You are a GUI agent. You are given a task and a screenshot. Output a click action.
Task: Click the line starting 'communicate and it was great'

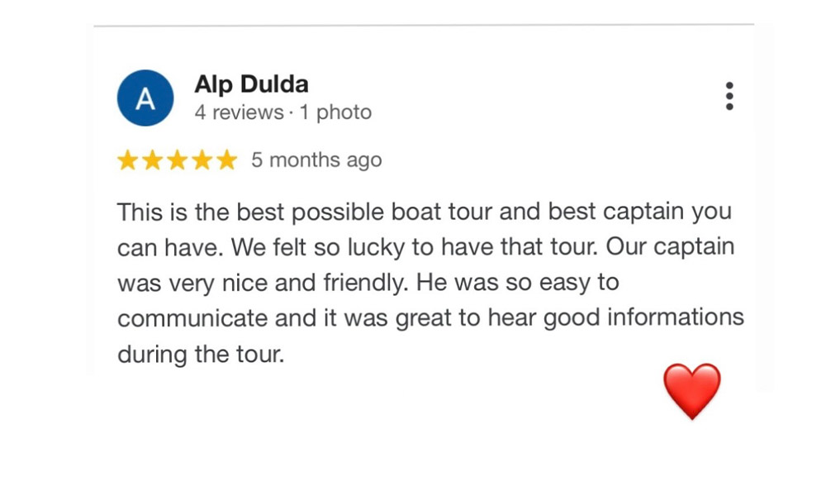tap(430, 318)
